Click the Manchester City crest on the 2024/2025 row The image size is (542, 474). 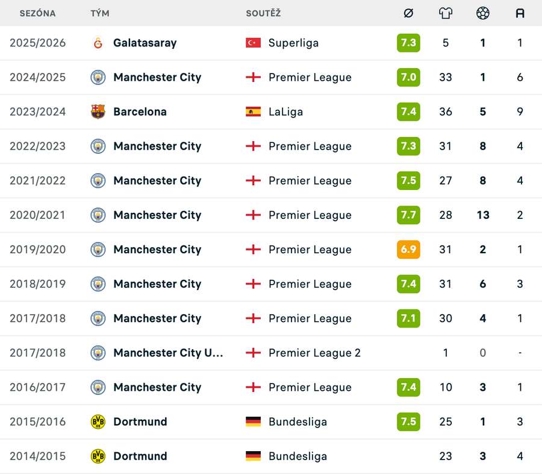[x=98, y=77]
